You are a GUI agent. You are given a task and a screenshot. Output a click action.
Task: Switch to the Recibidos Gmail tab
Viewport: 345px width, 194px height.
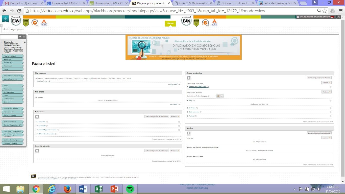[x=23, y=3]
